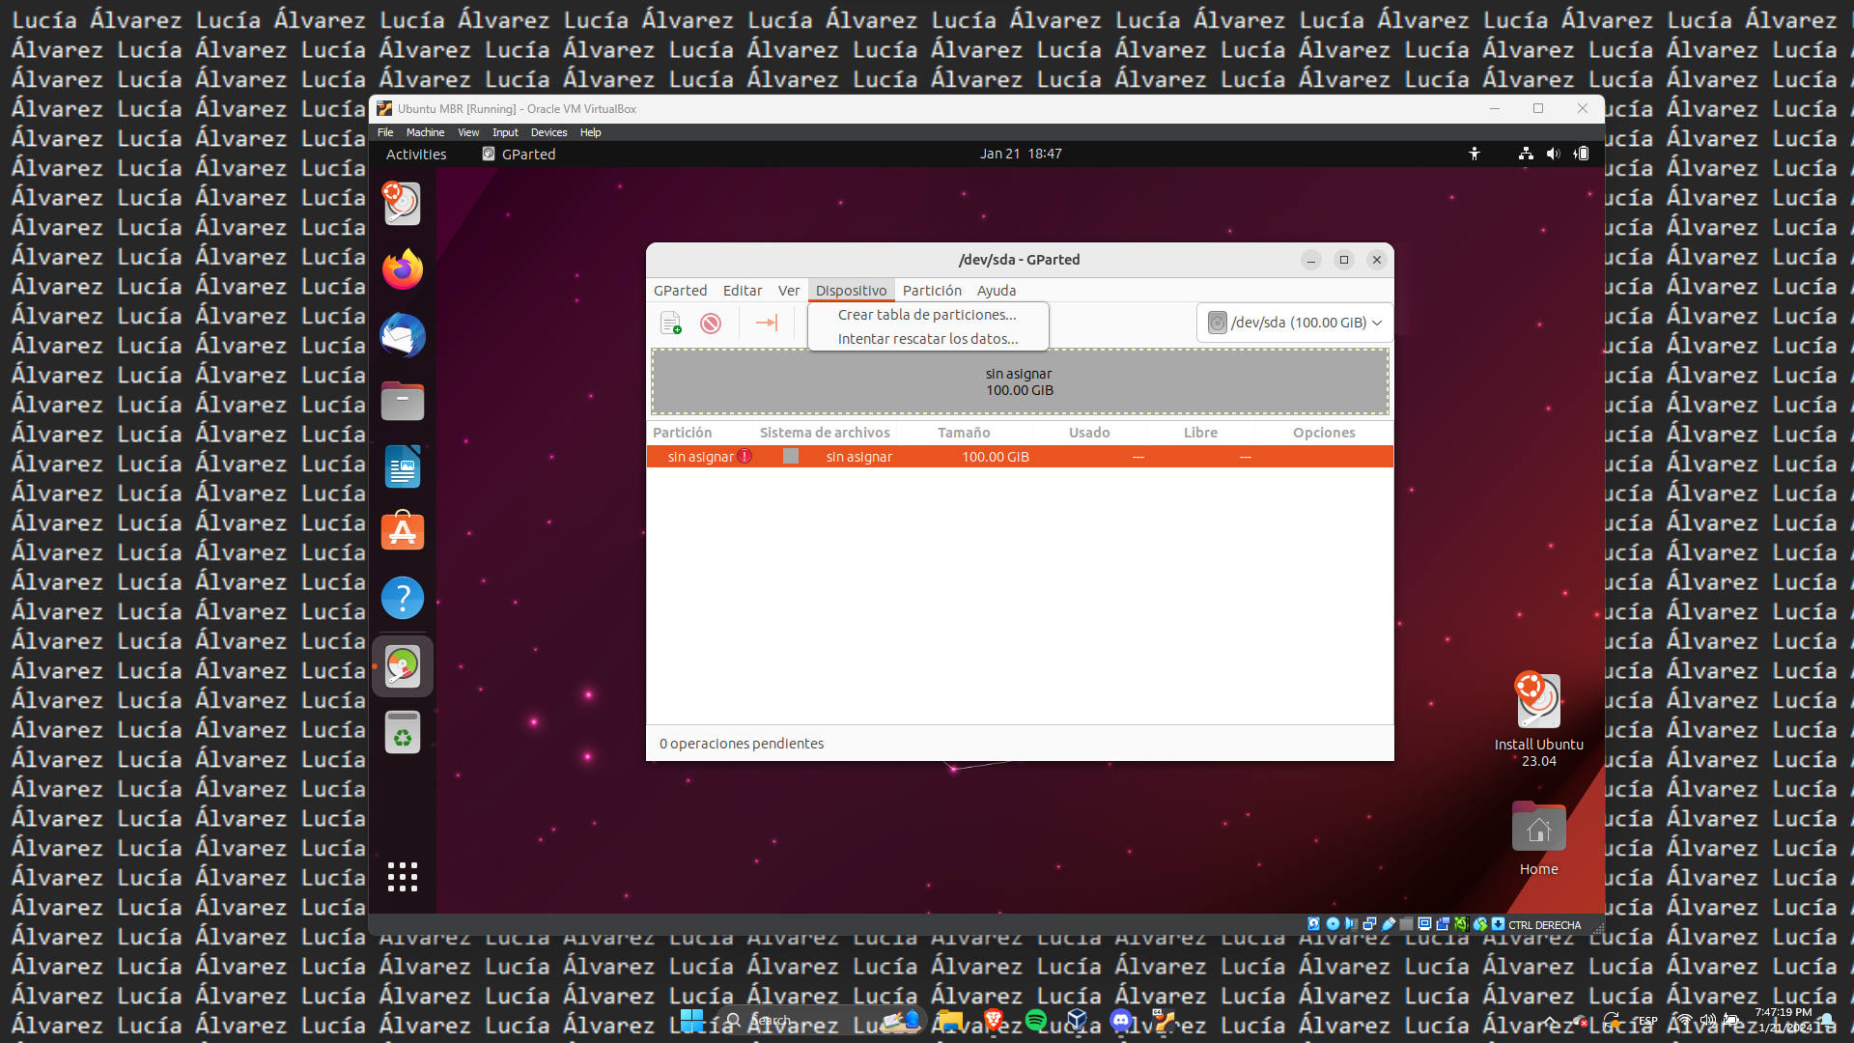Open the Partición menu
1854x1043 pixels.
point(932,291)
